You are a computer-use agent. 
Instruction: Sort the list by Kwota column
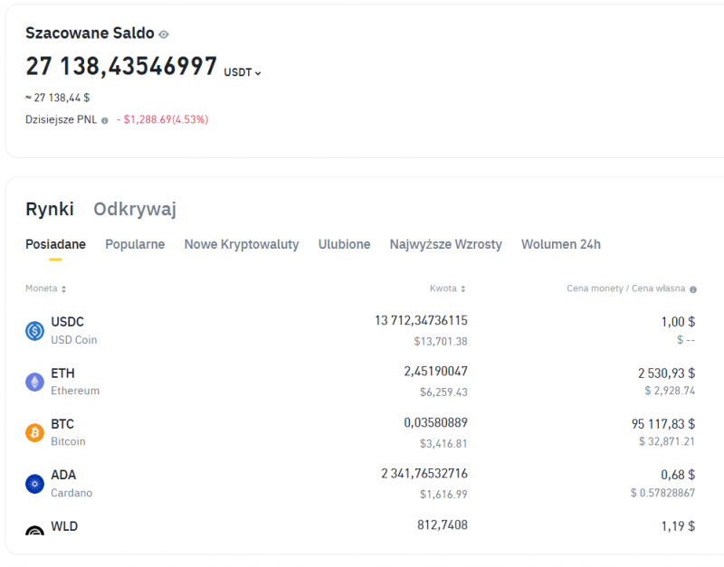(x=448, y=288)
